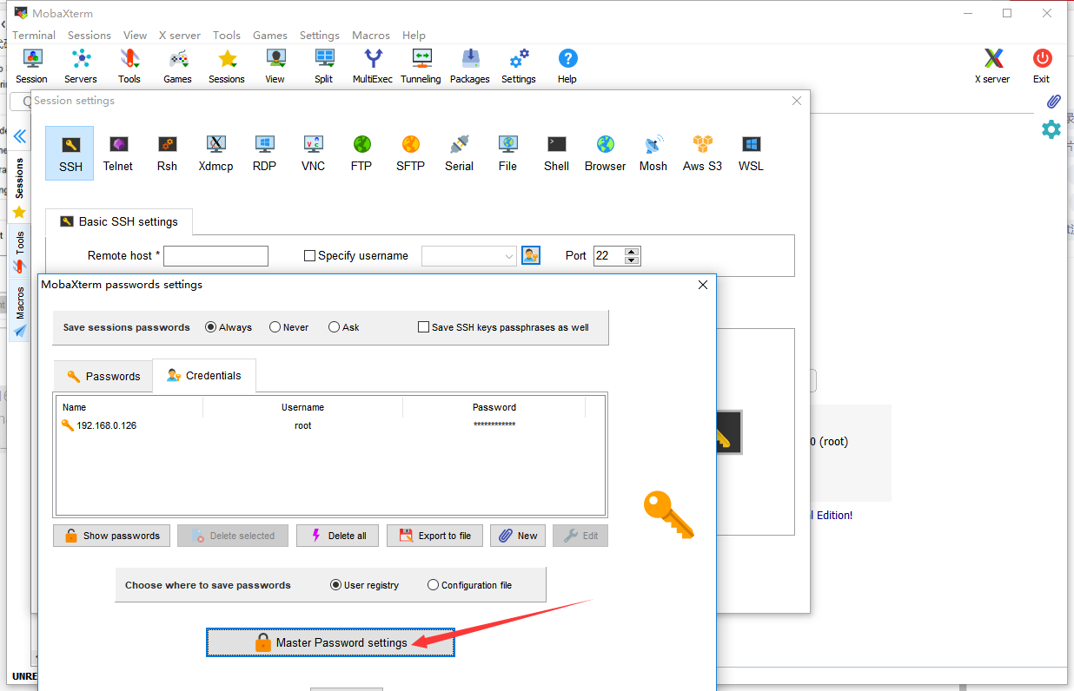Select Browser session type
The width and height of the screenshot is (1074, 691).
pyautogui.click(x=606, y=153)
